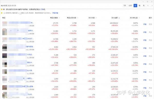Click the statistics date 2020-05-05
Screen dimensions: 154x99
tap(12, 6)
